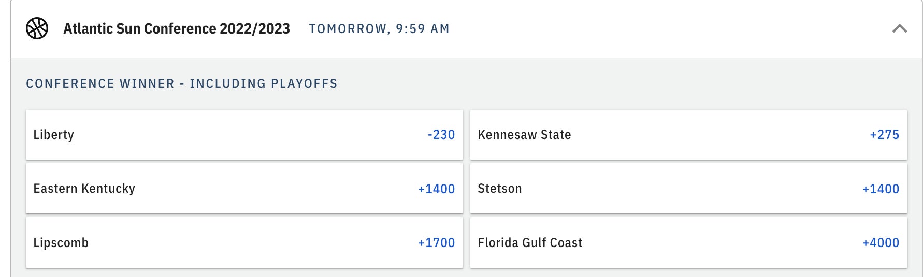Click empty space in the Stetson card
The image size is (923, 277).
689,189
